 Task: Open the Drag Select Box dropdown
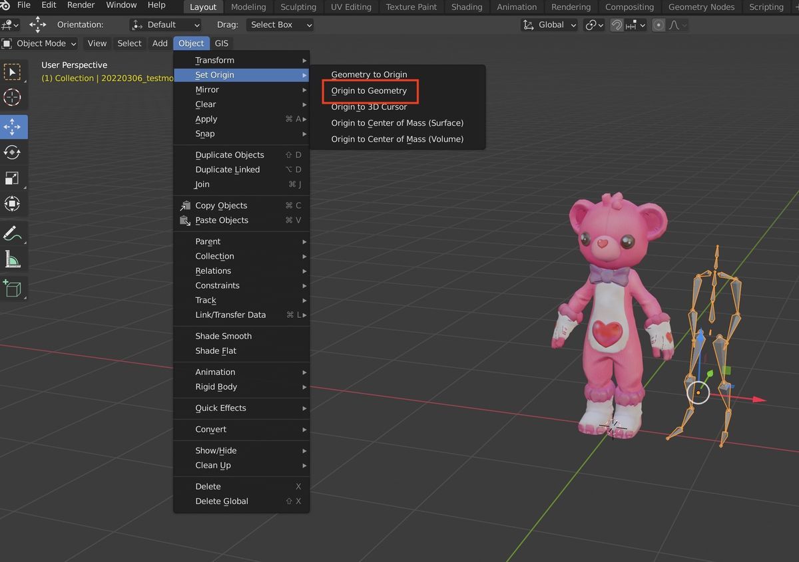280,25
